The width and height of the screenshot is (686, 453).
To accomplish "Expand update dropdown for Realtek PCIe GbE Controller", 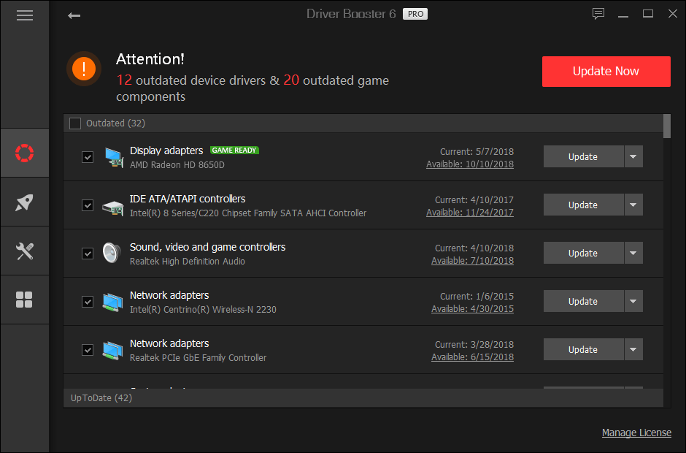I will click(633, 349).
